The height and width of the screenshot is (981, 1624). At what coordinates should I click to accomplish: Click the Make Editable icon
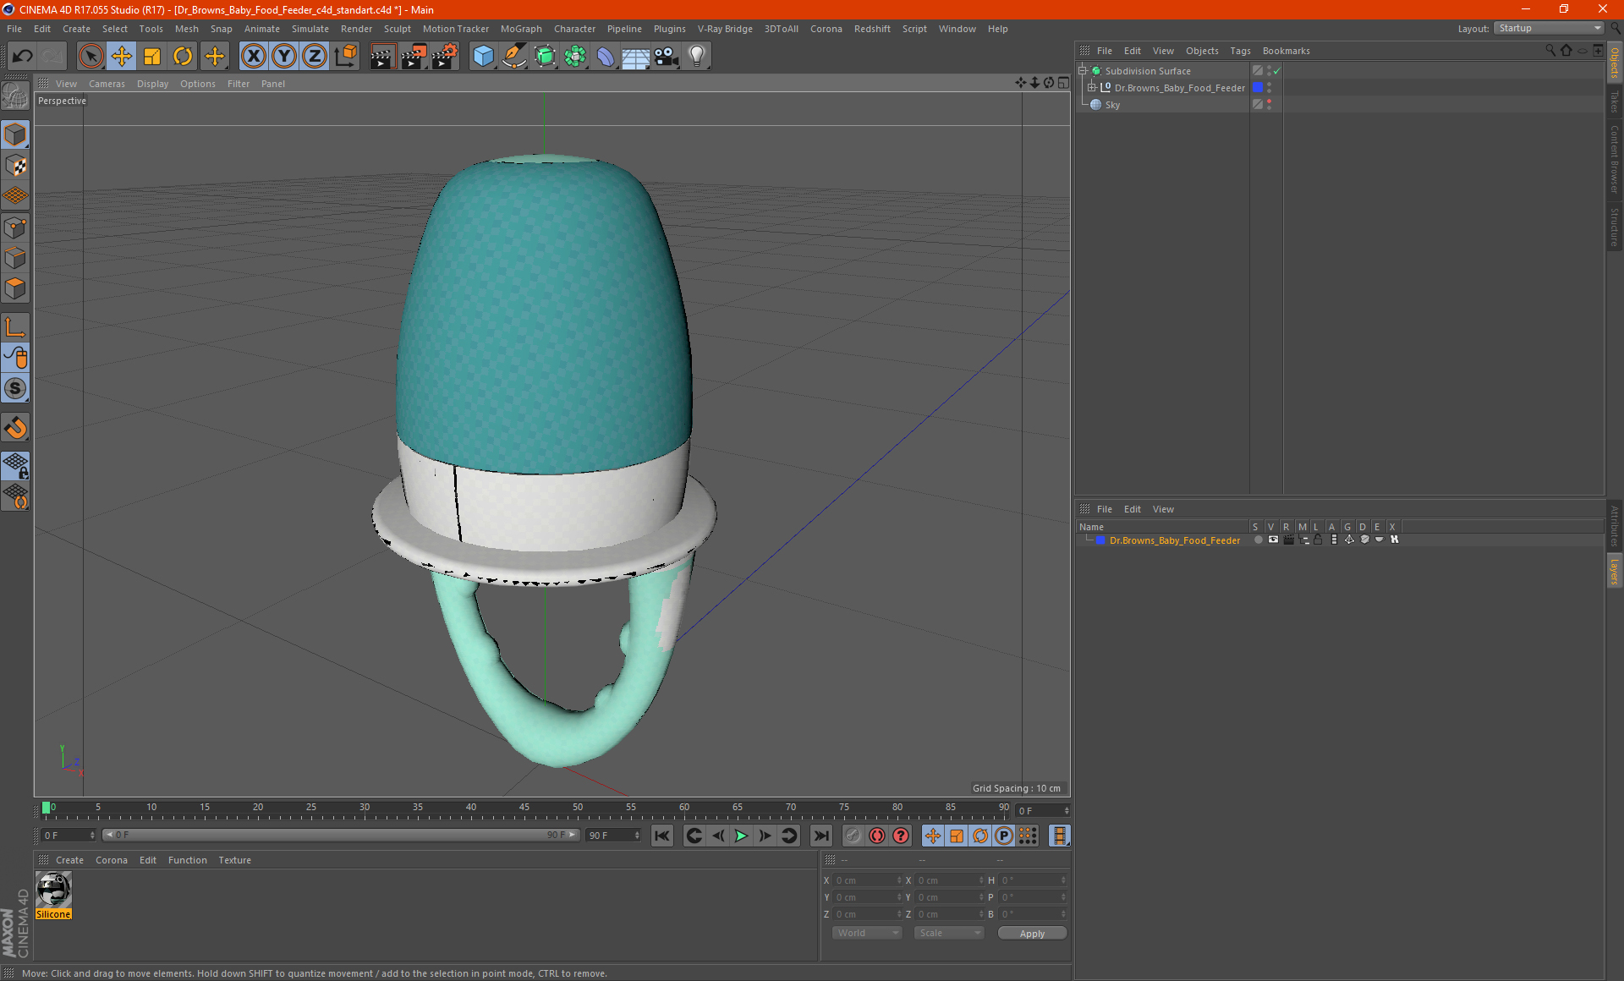tap(15, 96)
